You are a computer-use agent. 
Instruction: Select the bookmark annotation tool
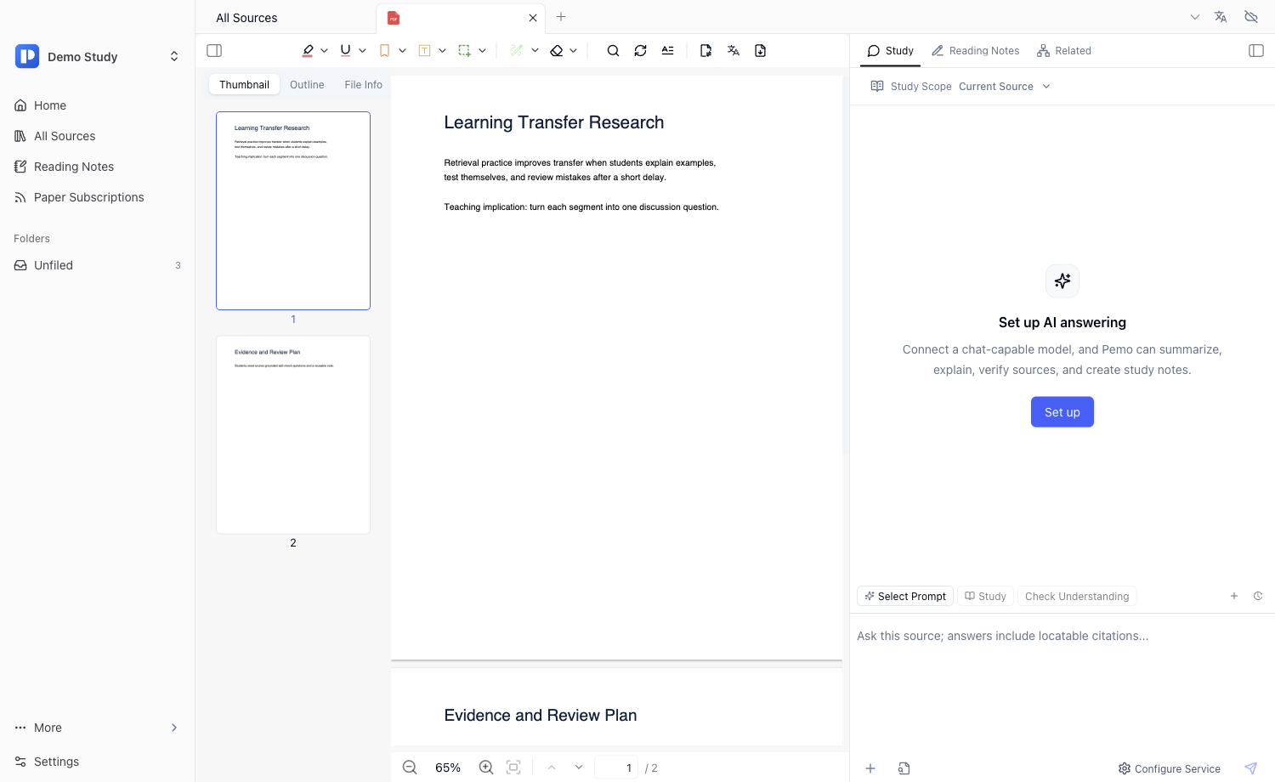[x=384, y=51]
